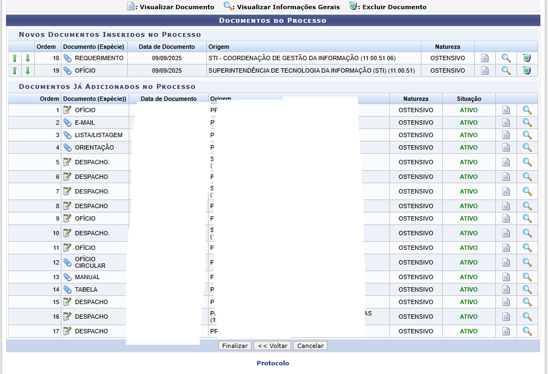Move document 19 OFÍCIO up with arrow

(15, 70)
